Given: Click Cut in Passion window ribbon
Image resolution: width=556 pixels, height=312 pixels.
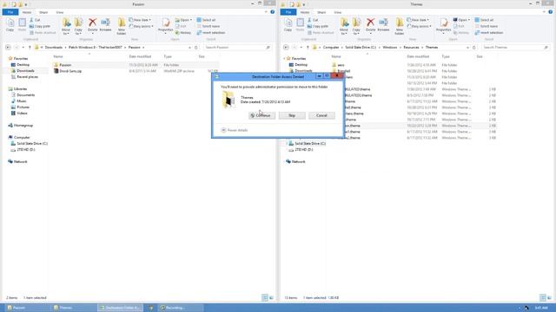Looking at the screenshot, I should click(35, 20).
